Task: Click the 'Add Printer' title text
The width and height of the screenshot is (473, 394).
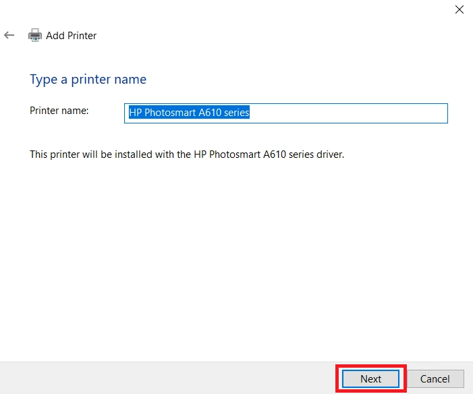Action: (x=72, y=36)
